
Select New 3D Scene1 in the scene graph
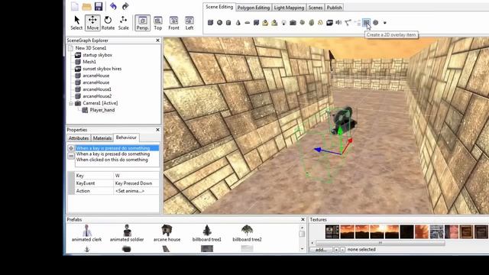coord(91,48)
